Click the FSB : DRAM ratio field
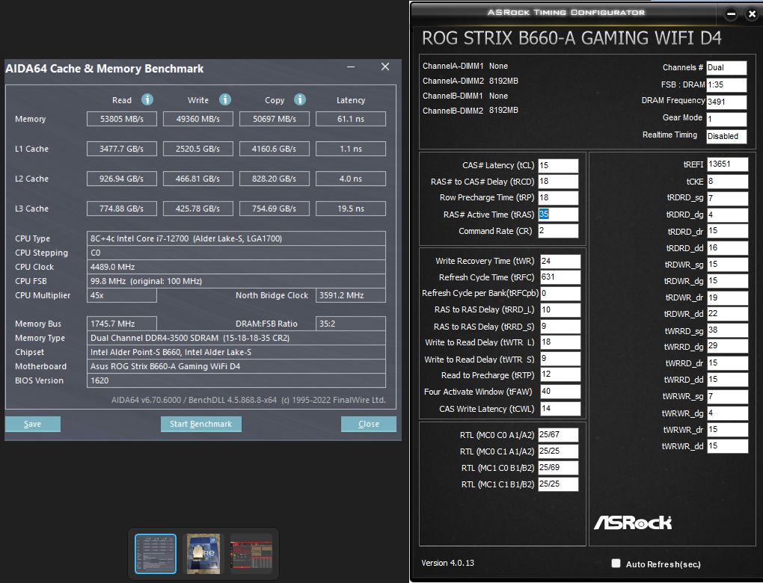763x583 pixels. point(726,84)
